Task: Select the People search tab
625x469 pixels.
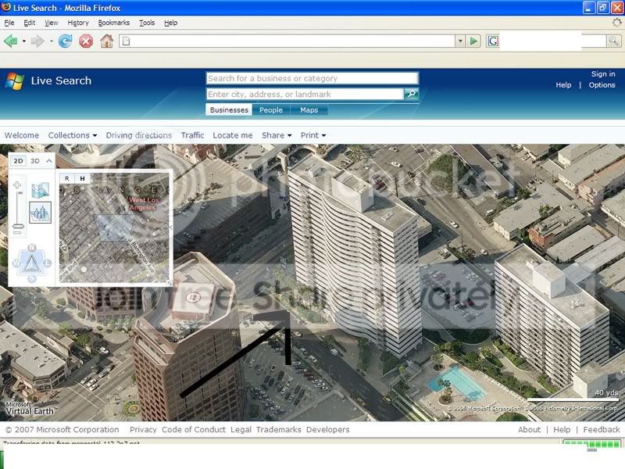Action: coord(271,109)
